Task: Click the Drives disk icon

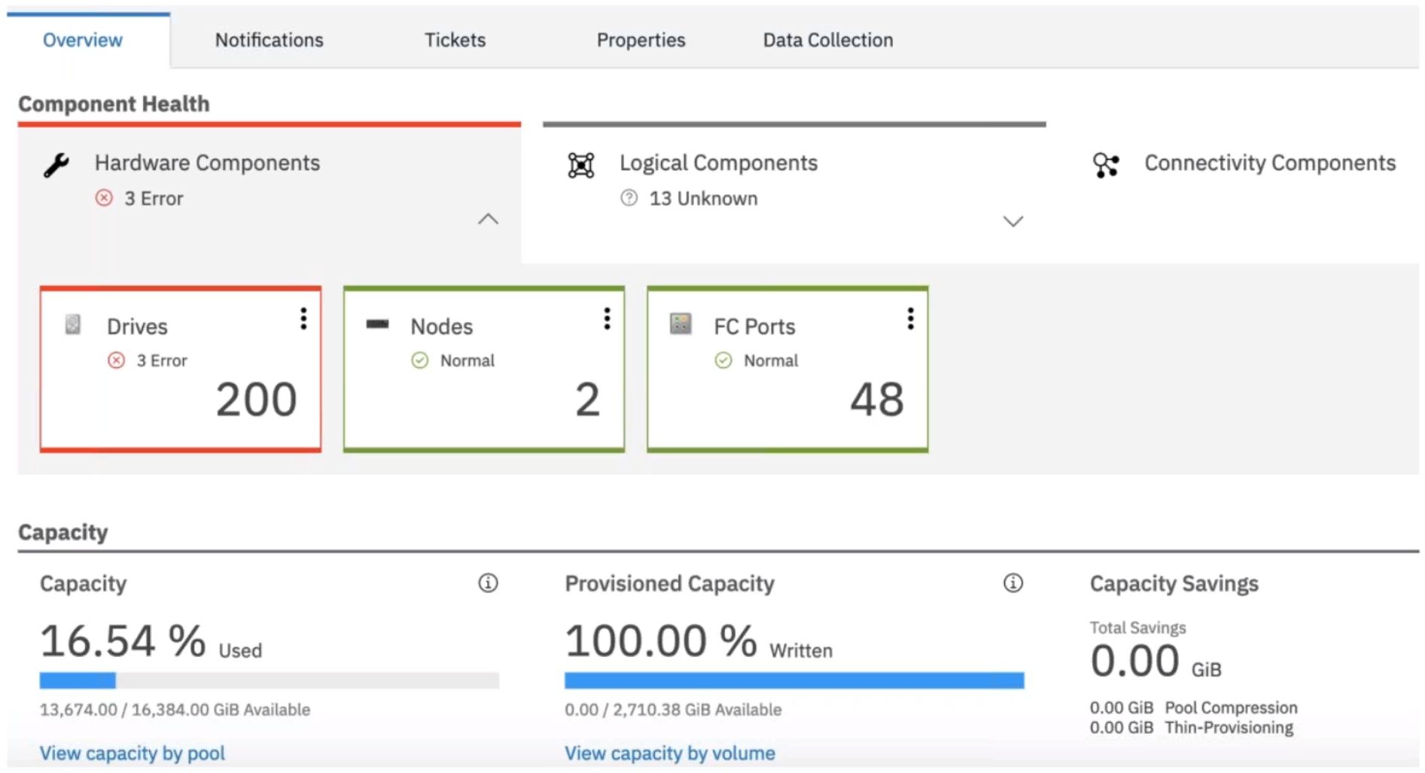Action: pyautogui.click(x=73, y=324)
